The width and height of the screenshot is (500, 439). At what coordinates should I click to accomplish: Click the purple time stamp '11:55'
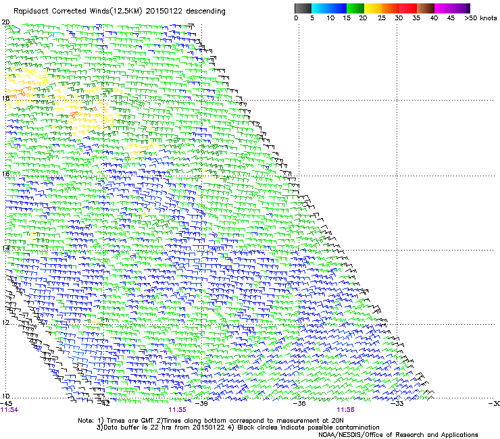pos(177,410)
